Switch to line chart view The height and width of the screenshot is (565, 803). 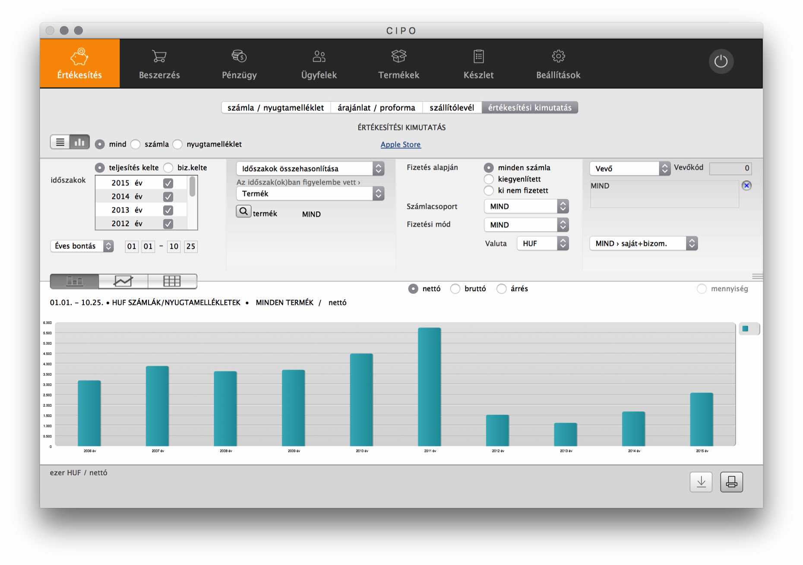pos(123,281)
